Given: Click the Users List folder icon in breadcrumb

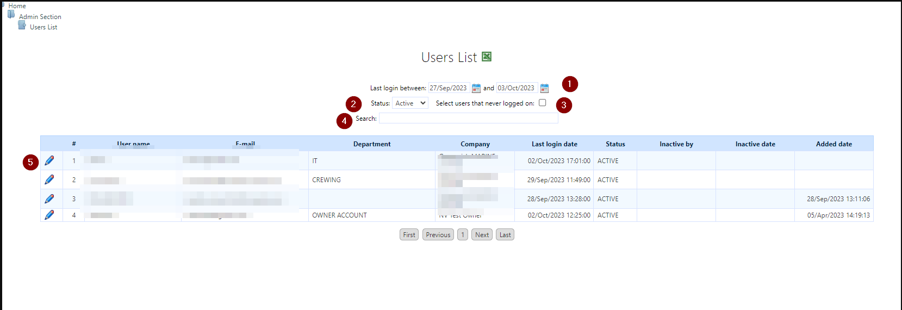Looking at the screenshot, I should click(22, 26).
